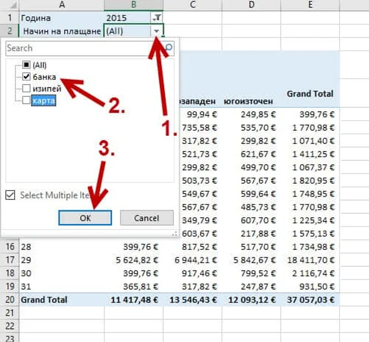Click the cell showing 621,67 €

point(251,154)
